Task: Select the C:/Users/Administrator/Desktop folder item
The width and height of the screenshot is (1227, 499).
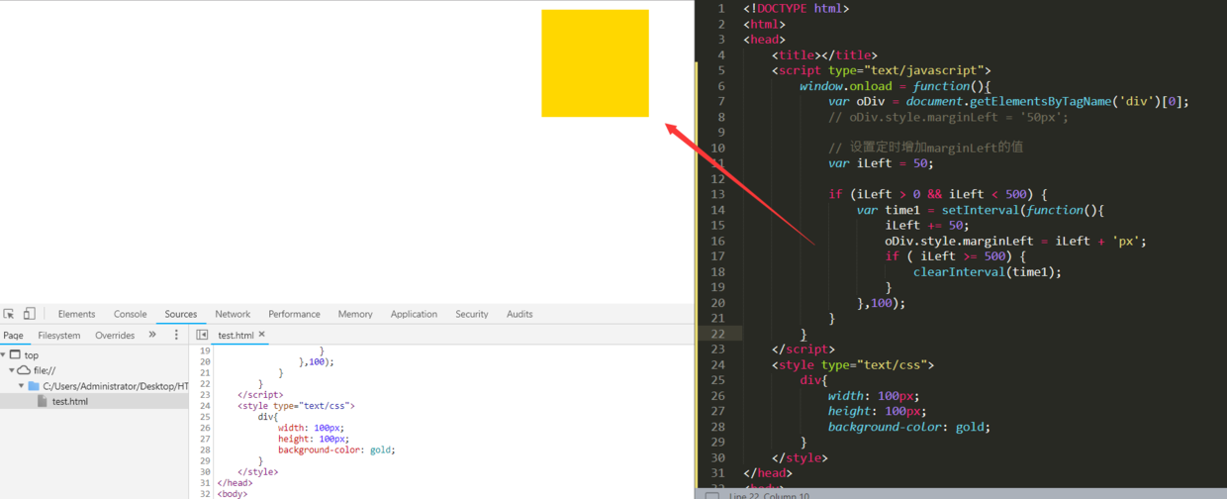Action: point(116,386)
